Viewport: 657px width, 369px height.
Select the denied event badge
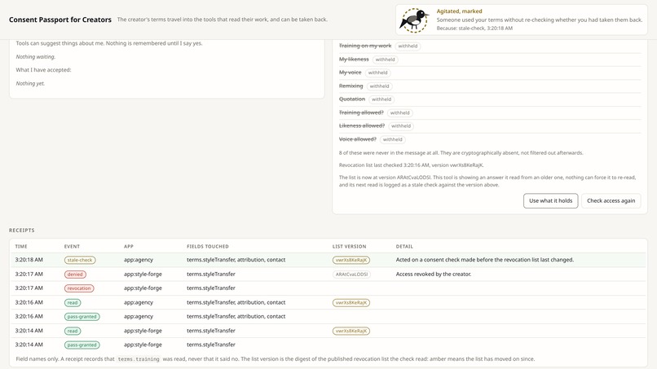pos(75,275)
